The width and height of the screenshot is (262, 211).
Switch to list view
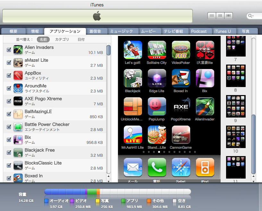(212, 16)
